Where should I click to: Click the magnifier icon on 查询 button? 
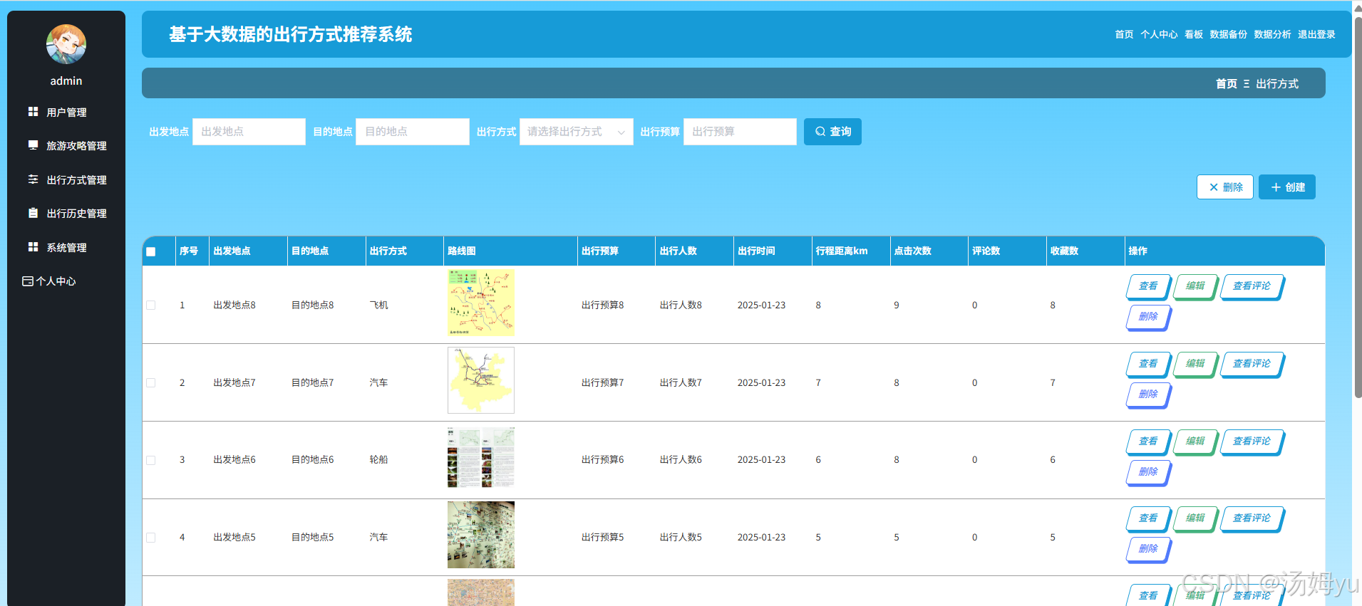[x=820, y=132]
